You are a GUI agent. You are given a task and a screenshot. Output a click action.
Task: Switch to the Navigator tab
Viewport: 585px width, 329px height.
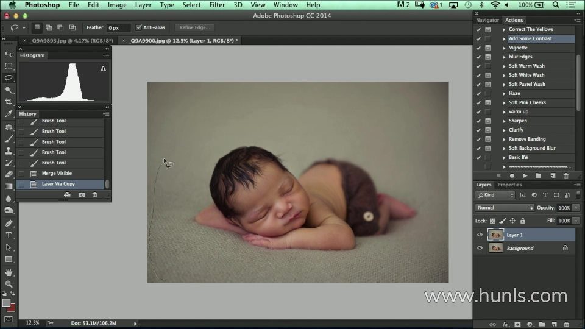point(487,20)
